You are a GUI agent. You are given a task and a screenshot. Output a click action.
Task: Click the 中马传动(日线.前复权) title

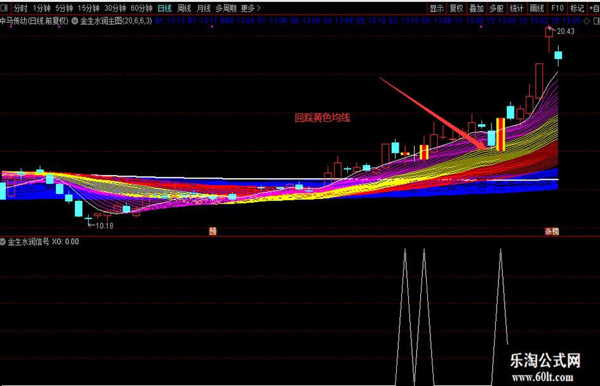[34, 21]
